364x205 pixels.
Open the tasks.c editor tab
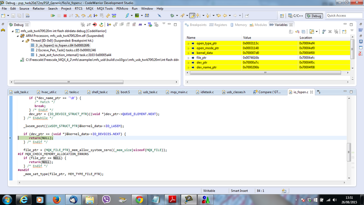72,92
